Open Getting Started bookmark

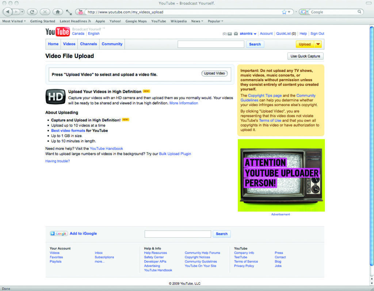point(43,21)
